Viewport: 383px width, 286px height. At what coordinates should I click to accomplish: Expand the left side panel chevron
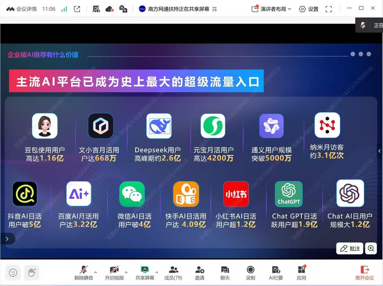pos(7,239)
